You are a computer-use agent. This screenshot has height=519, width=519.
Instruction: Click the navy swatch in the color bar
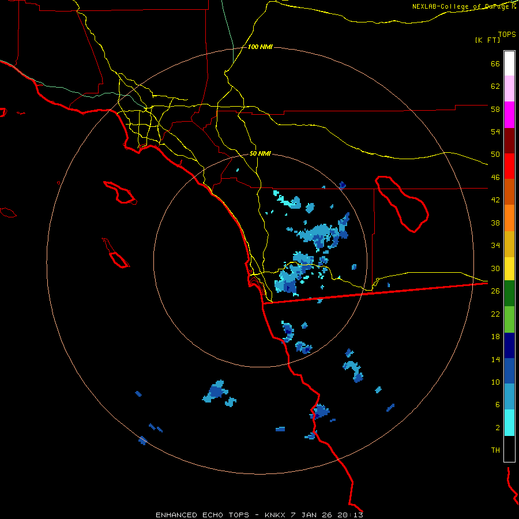click(x=509, y=345)
